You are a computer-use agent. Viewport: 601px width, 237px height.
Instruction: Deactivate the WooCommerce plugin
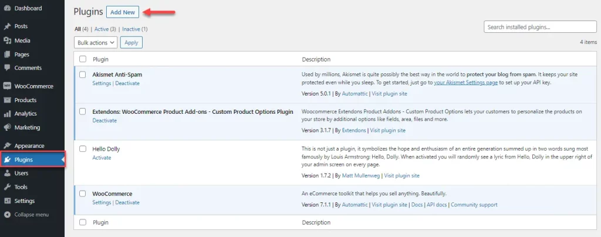pos(127,202)
